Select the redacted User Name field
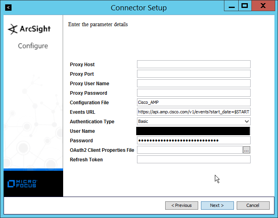 pos(193,131)
